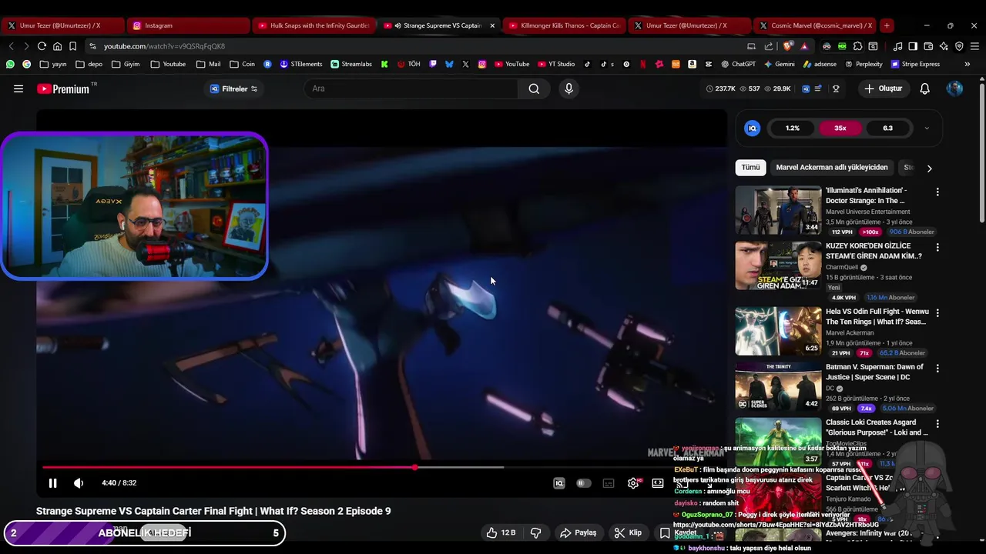
Task: Open a new browser tab
Action: pos(887,25)
